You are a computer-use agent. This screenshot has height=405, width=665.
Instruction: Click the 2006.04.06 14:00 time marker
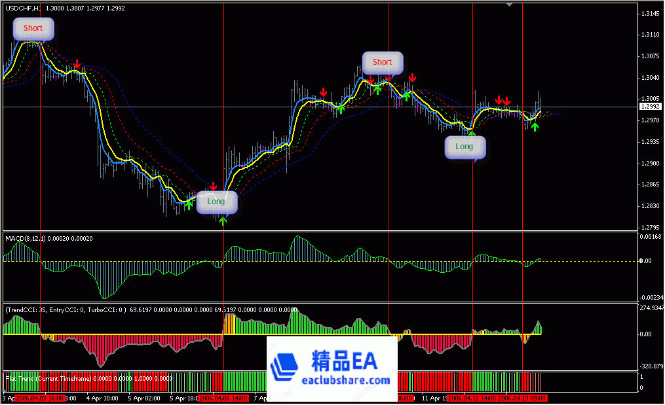(221, 398)
